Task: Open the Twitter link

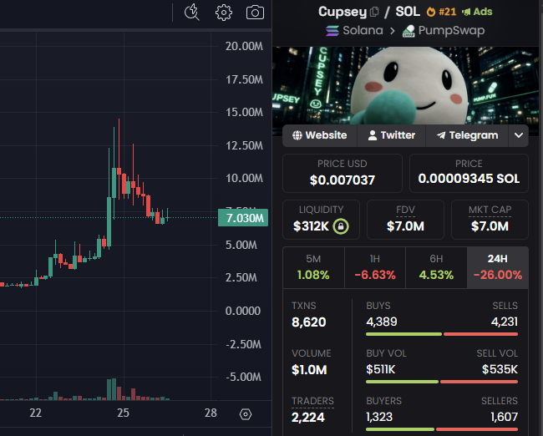Action: click(391, 135)
